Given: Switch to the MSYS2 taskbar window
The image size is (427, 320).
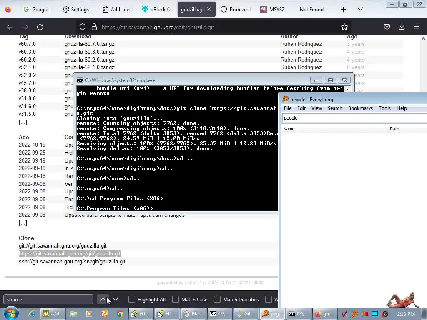Looking at the screenshot, I should click(53, 314).
